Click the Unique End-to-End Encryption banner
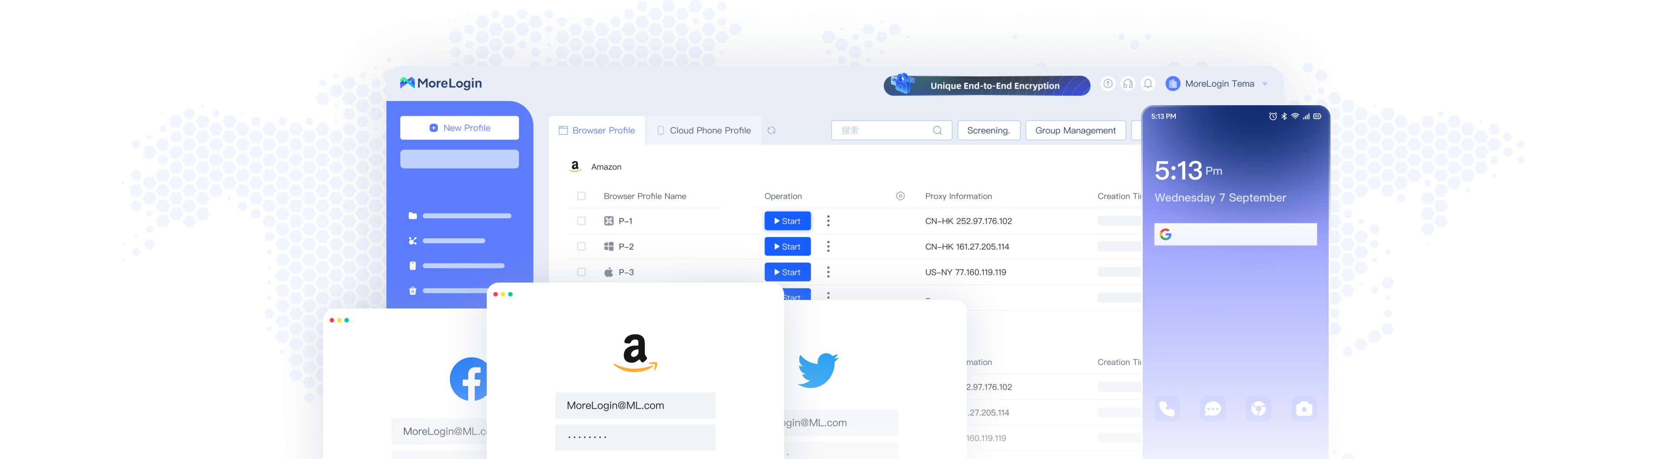This screenshot has width=1671, height=459. 986,85
